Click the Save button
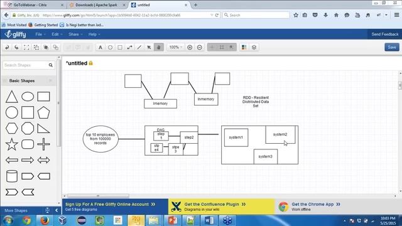Viewport: 402px width, 226px height. coord(392,47)
